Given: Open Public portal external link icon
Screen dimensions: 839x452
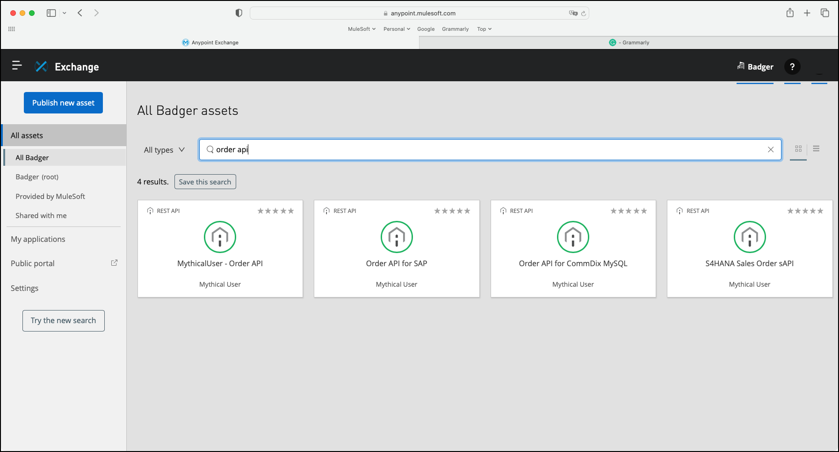Looking at the screenshot, I should 114,263.
